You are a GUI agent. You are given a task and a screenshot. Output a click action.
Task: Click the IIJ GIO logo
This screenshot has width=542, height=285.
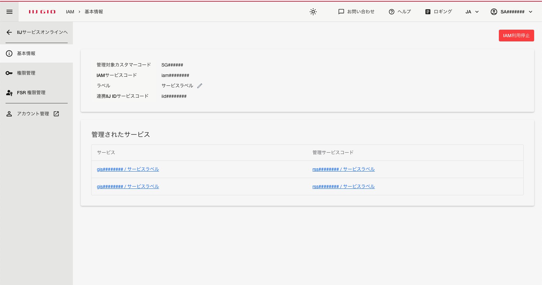[x=42, y=12]
